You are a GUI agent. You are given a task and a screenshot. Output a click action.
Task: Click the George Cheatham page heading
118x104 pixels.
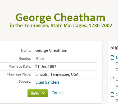coord(60,17)
